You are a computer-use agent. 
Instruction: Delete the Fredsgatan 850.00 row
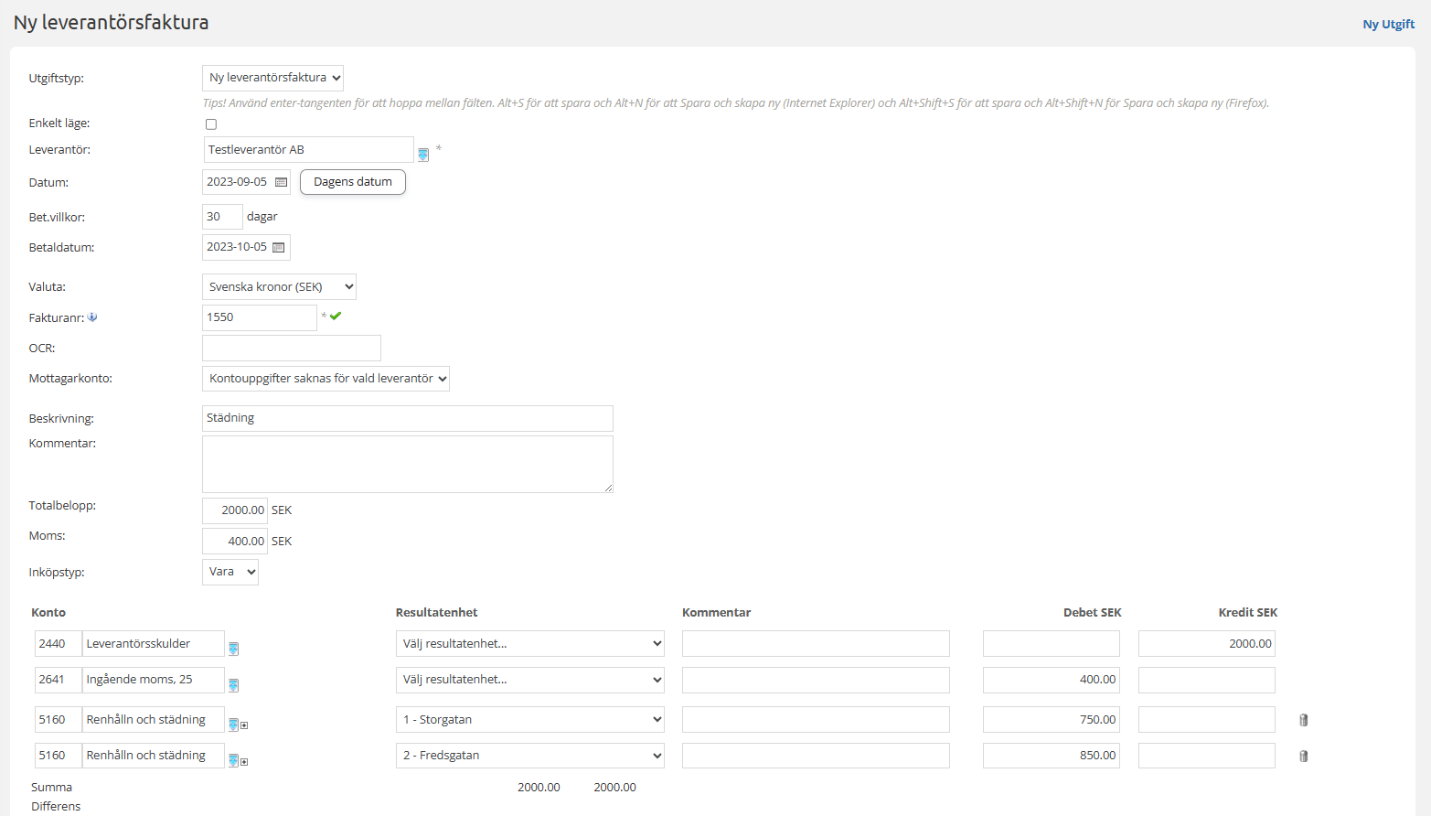pos(1303,757)
